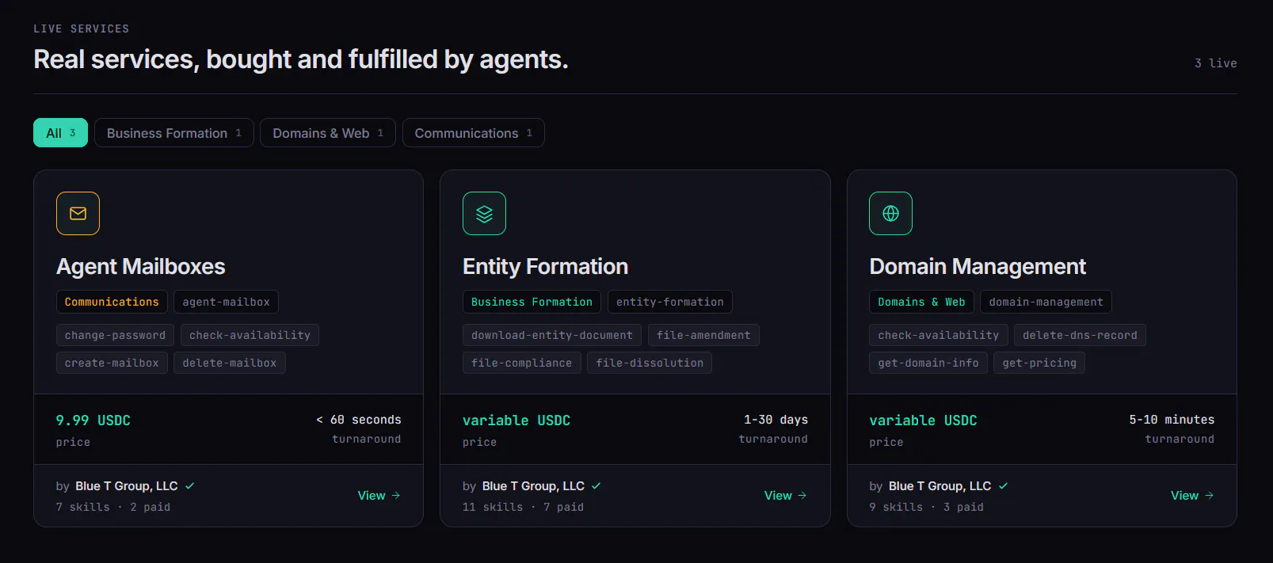1273x563 pixels.
Task: Click the delete-mailbox skill tag
Action: click(x=230, y=363)
